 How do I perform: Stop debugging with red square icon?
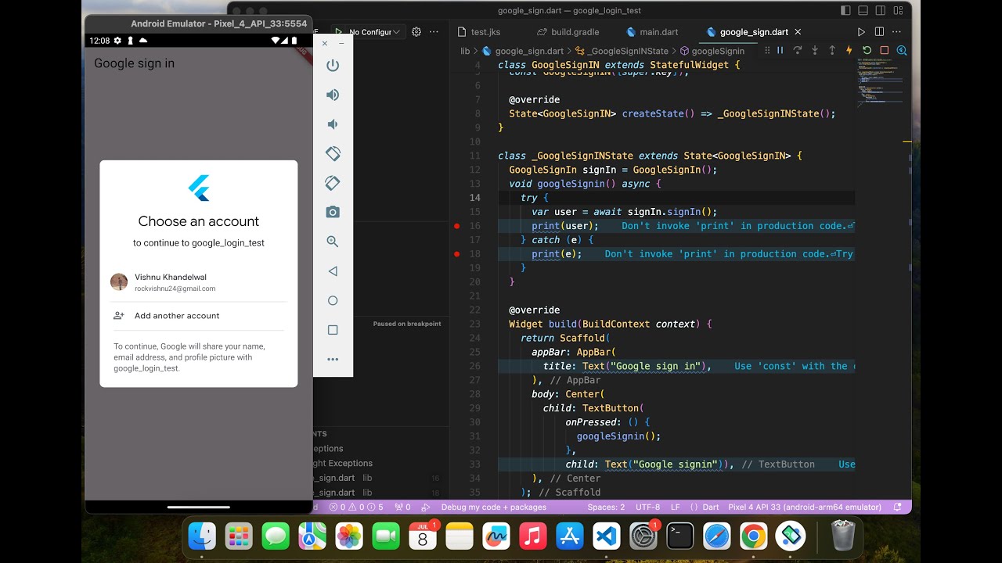[884, 50]
